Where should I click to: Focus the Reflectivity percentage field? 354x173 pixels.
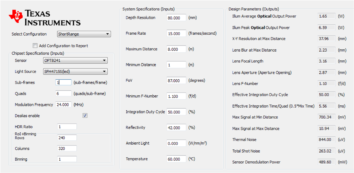[x=176, y=128]
